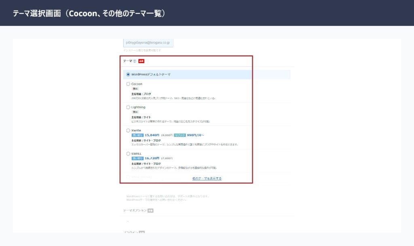Click the Cocoon theme name

pyautogui.click(x=137, y=84)
